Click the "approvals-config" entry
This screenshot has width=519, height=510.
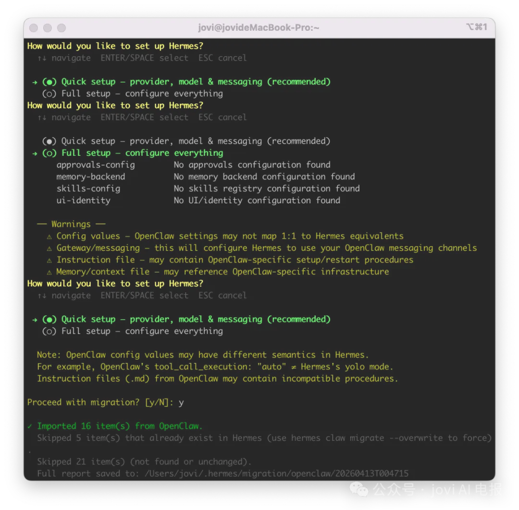point(96,165)
